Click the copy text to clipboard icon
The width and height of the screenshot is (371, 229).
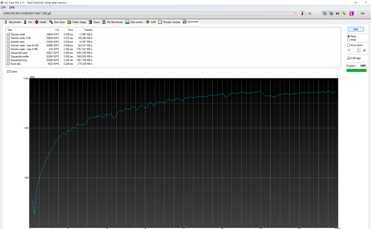pos(324,14)
